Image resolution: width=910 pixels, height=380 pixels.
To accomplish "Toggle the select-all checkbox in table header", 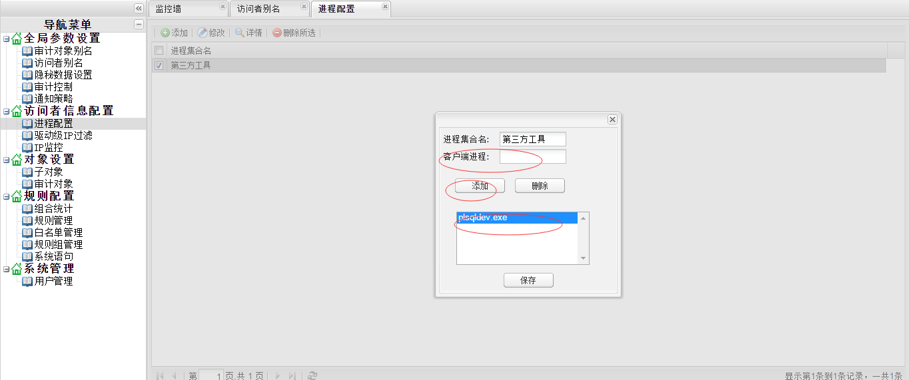I will 159,51.
